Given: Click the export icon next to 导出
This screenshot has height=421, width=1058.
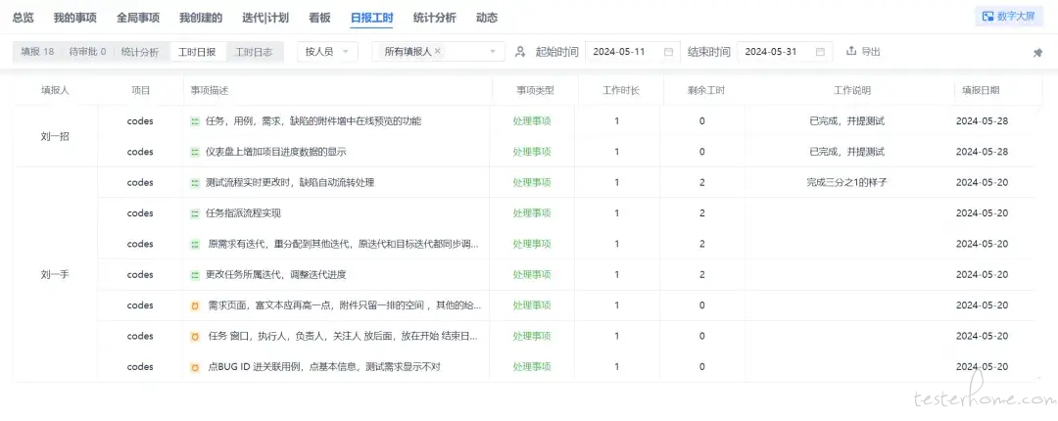Looking at the screenshot, I should (x=851, y=51).
